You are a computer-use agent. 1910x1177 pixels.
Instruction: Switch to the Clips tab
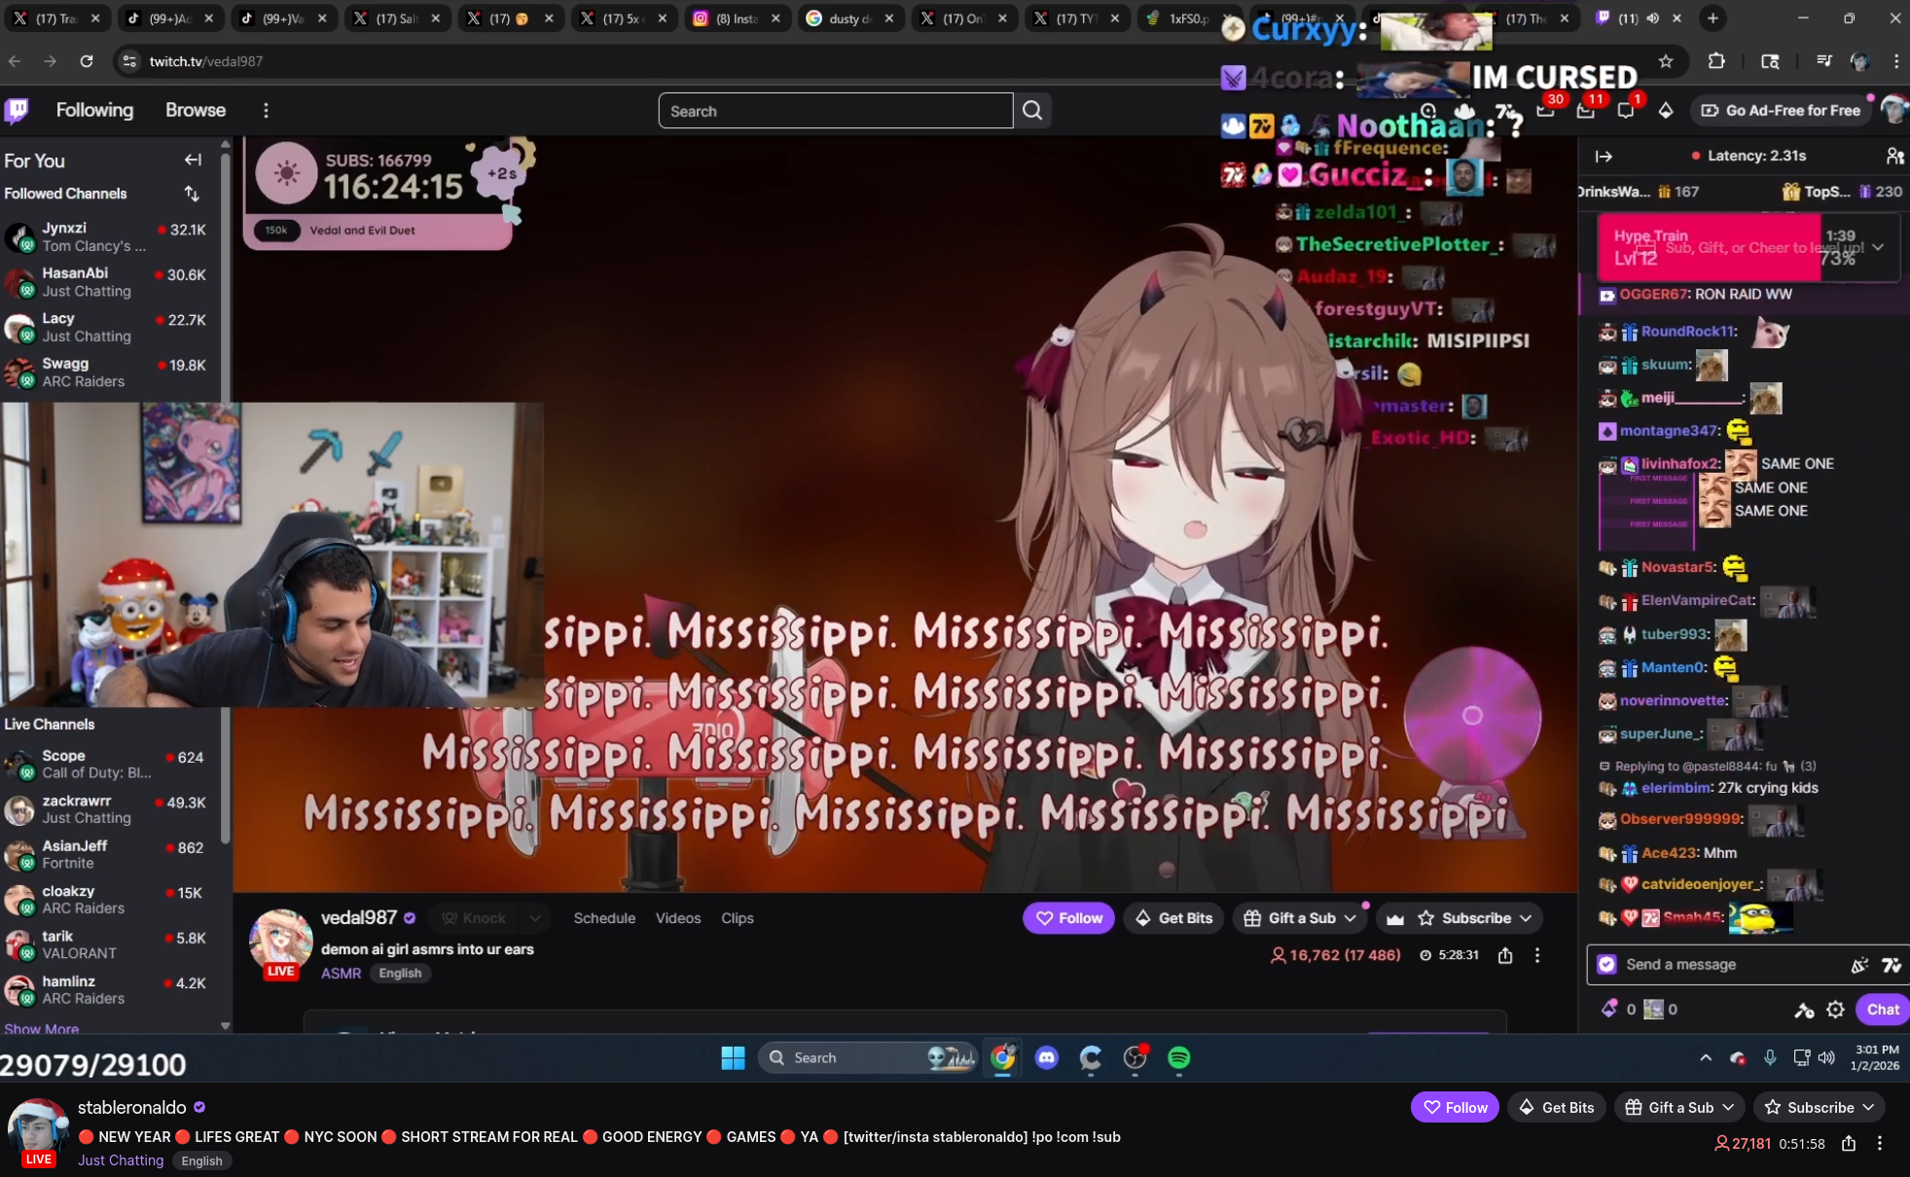coord(737,918)
